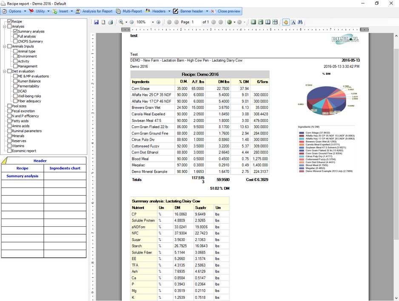
Task: Open the Headers dropdown arrow
Action: [169, 11]
